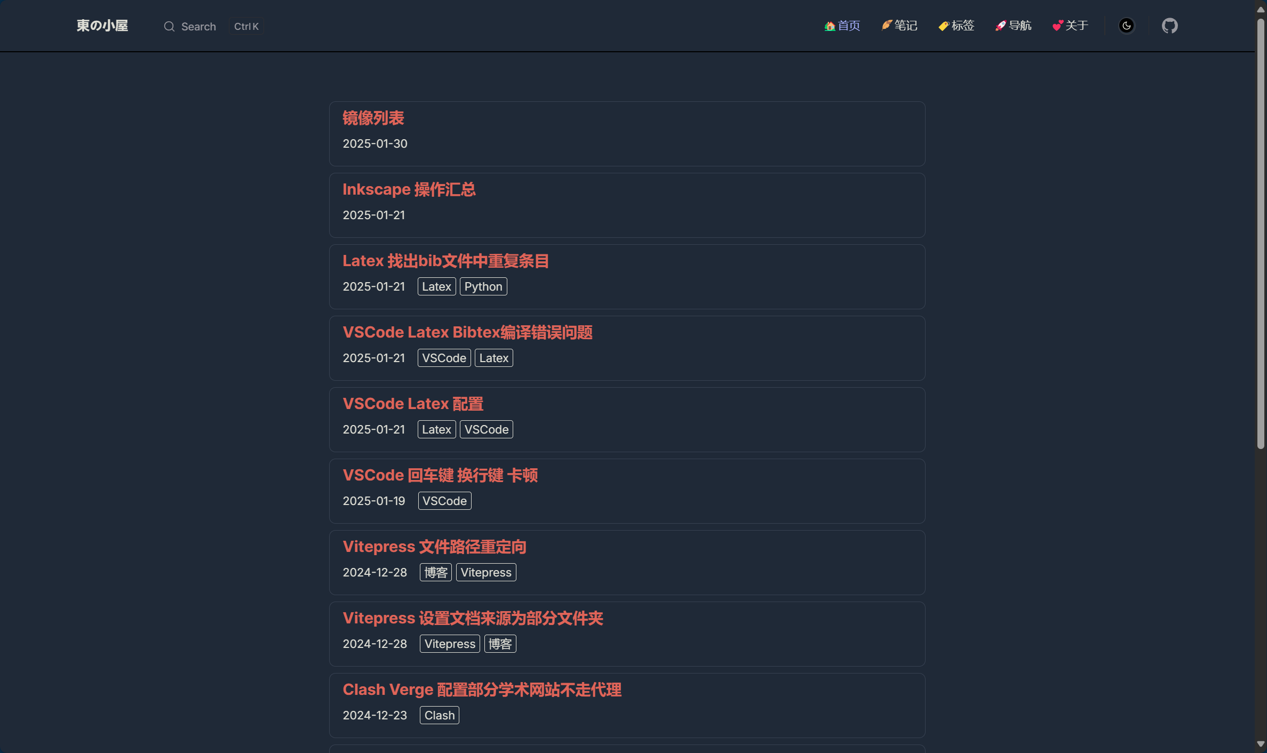
Task: Open 首页 nav item
Action: tap(842, 26)
